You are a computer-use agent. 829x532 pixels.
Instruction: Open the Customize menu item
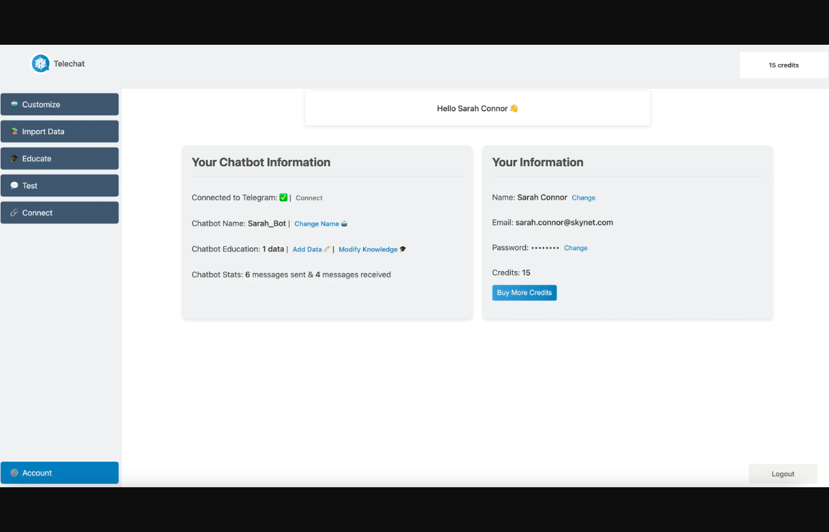tap(60, 104)
